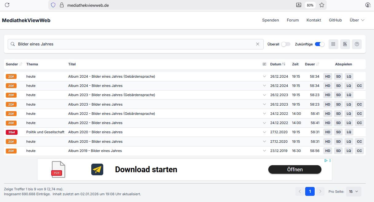Click the description column header icon

coord(264,64)
